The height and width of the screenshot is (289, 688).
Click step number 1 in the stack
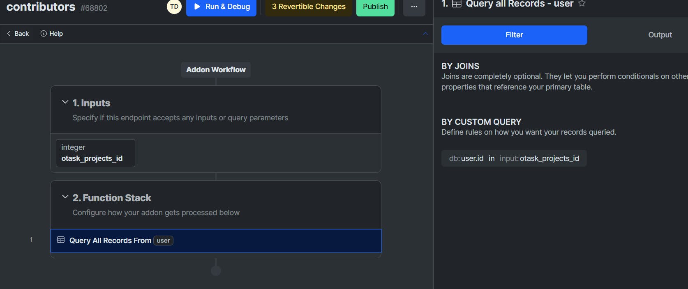point(31,240)
